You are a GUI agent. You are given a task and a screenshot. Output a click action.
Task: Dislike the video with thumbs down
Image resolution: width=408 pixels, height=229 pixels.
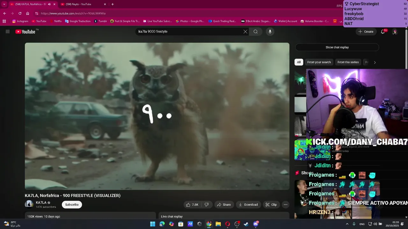[207, 205]
